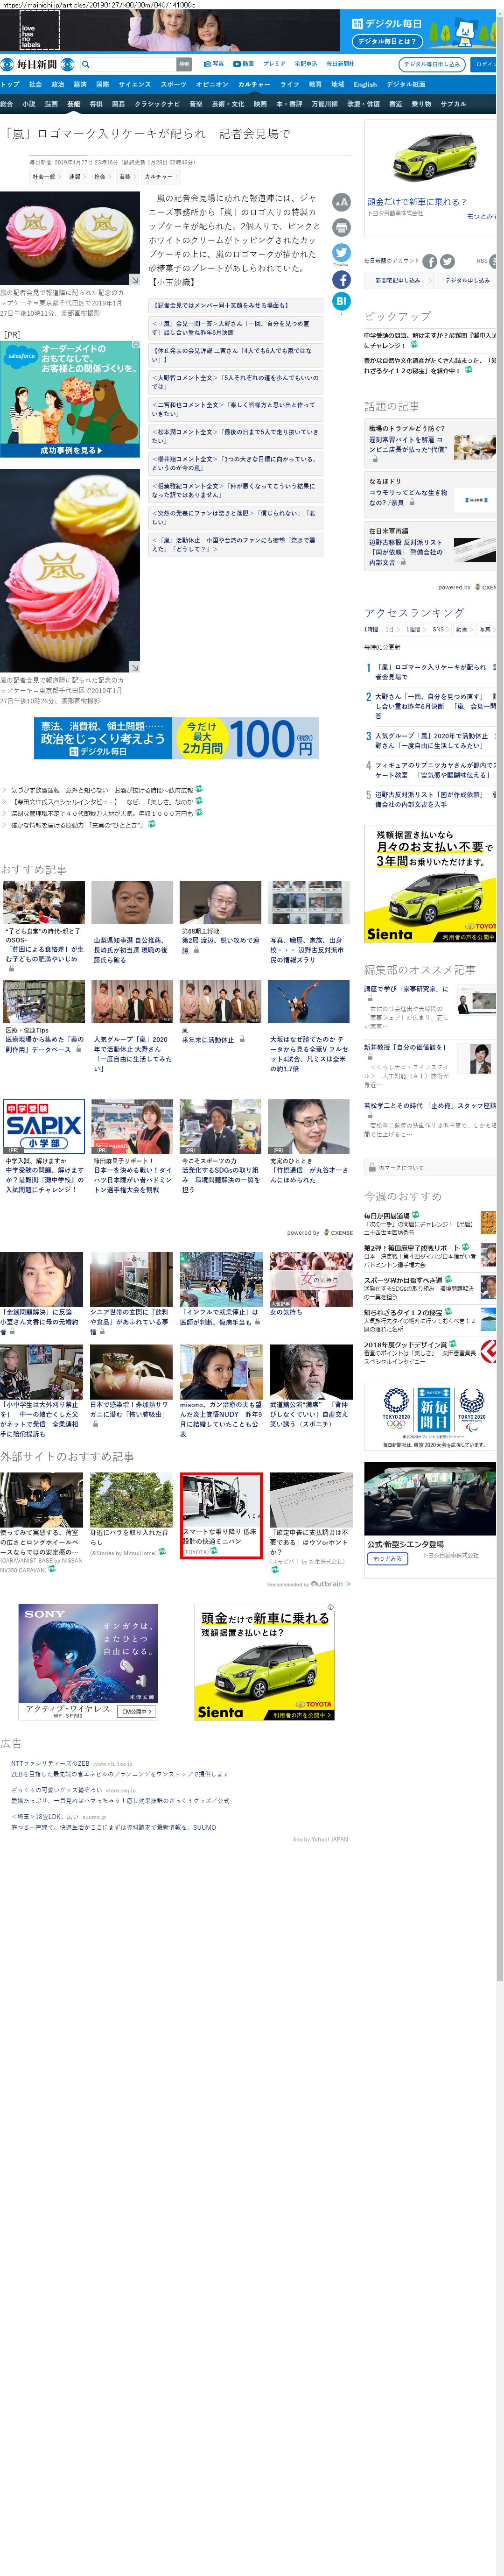The height and width of the screenshot is (2576, 504).
Task: Enlarge the top cupcake photo via corner icon
Action: click(134, 280)
